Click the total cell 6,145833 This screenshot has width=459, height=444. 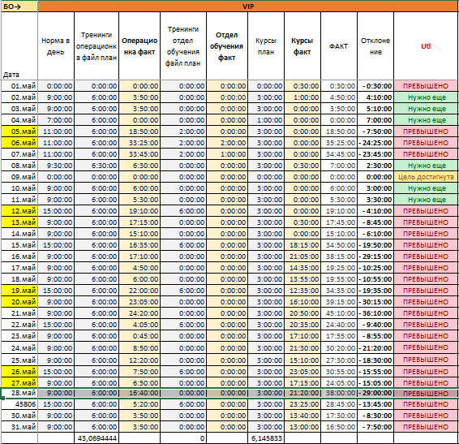tap(266, 438)
